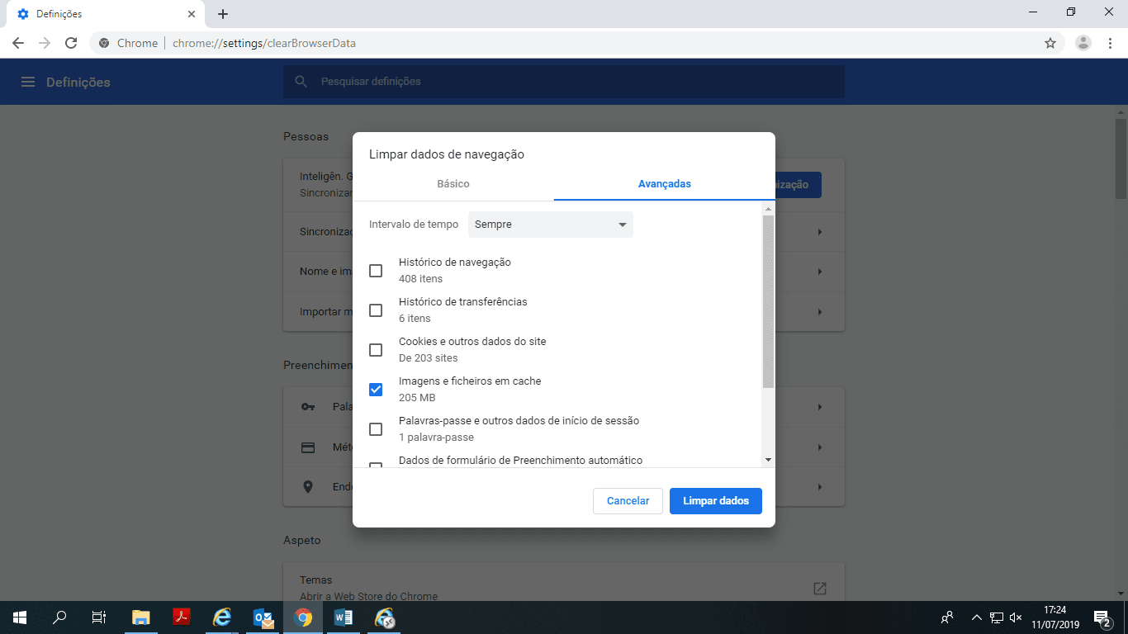This screenshot has width=1128, height=634.
Task: Open Outlook from the taskbar
Action: coord(263,617)
